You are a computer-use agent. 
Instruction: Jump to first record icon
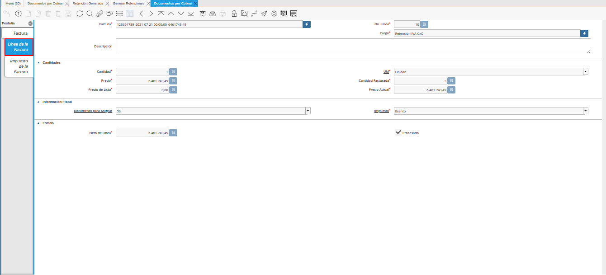(x=161, y=14)
